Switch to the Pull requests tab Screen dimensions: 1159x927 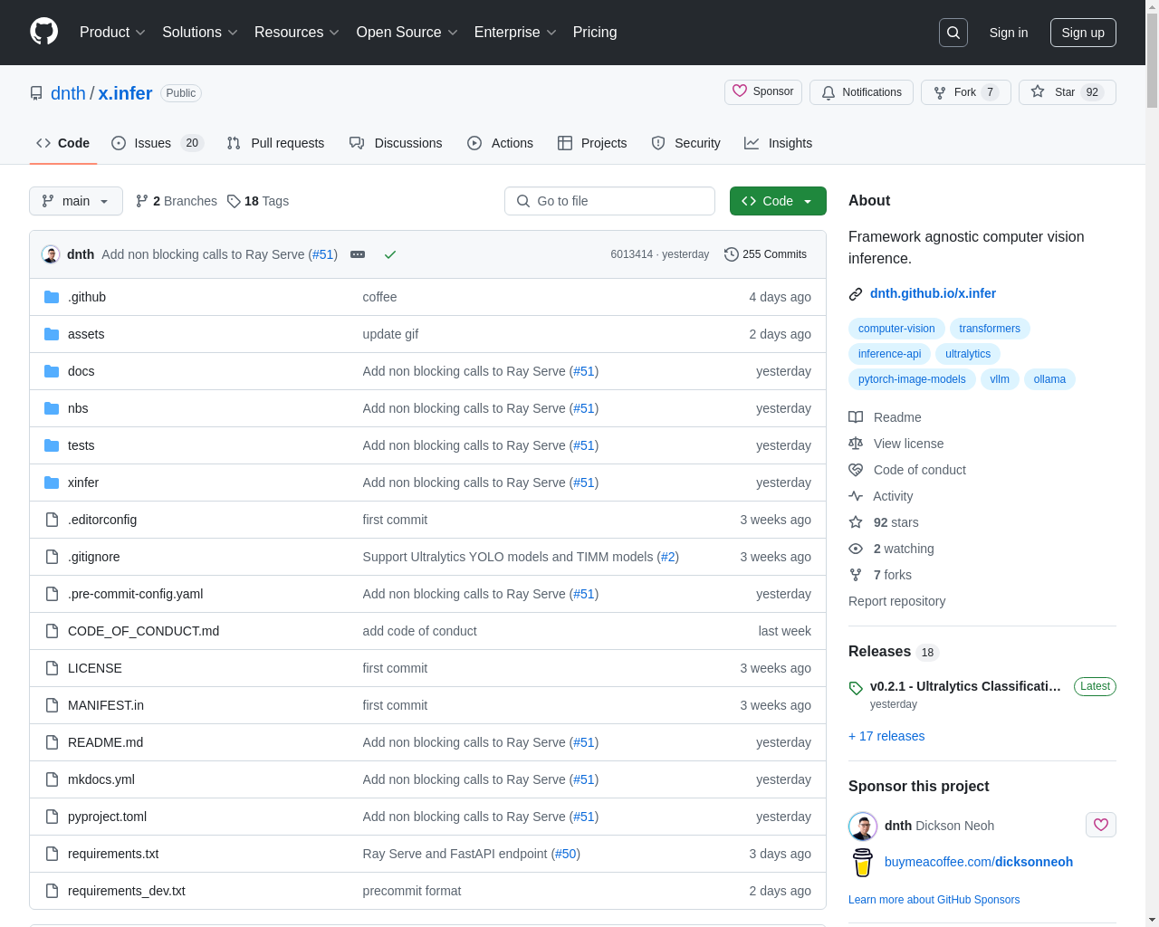[x=275, y=143]
